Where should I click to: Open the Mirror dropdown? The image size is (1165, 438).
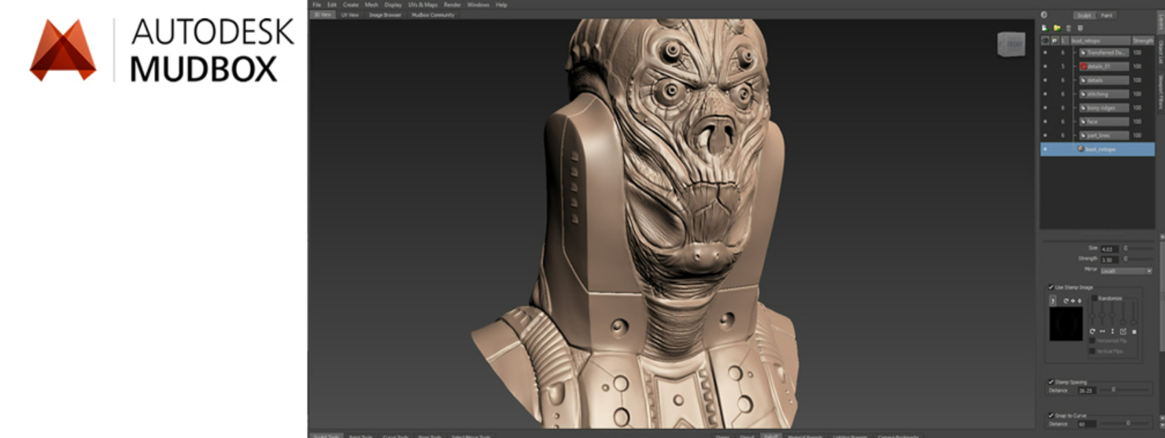(x=1125, y=271)
